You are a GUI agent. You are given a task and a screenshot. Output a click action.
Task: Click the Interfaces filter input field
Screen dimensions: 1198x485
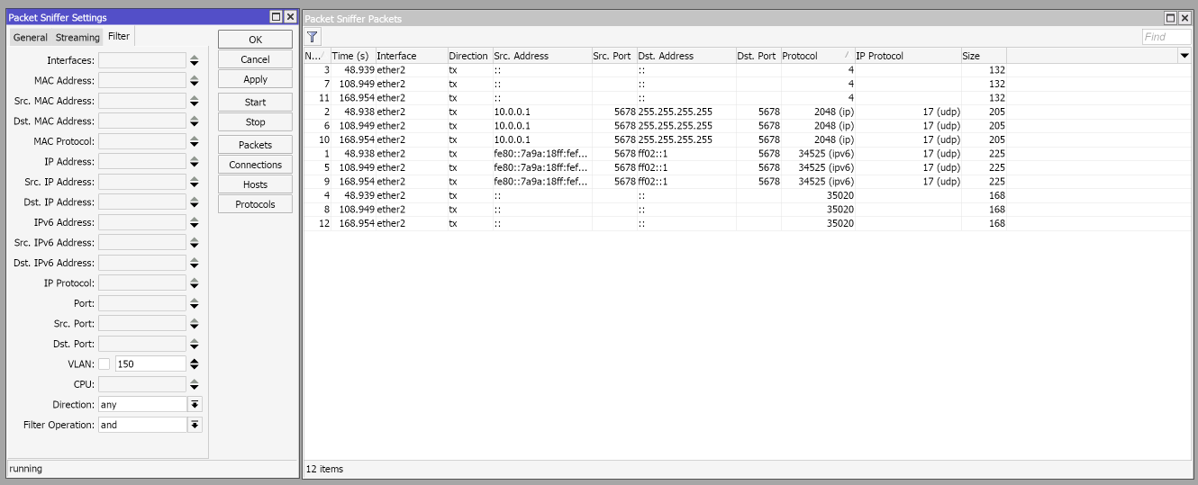(142, 60)
